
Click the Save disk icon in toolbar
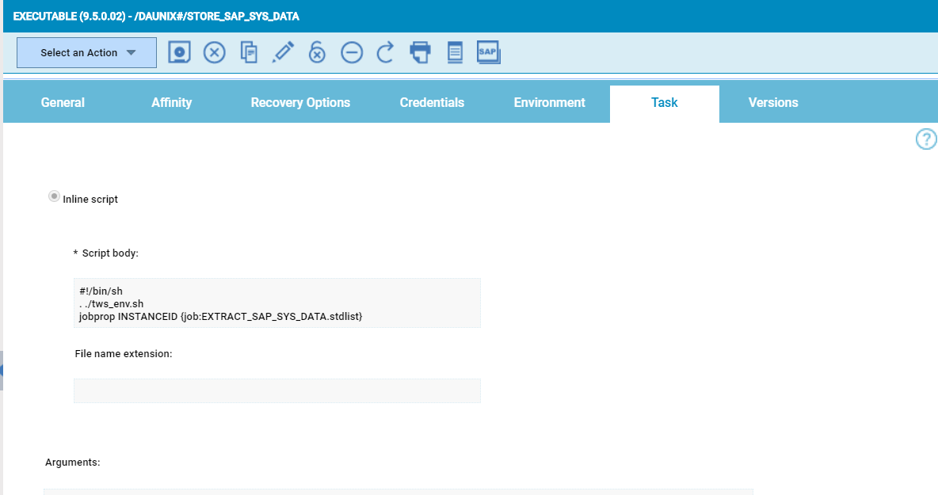coord(180,53)
